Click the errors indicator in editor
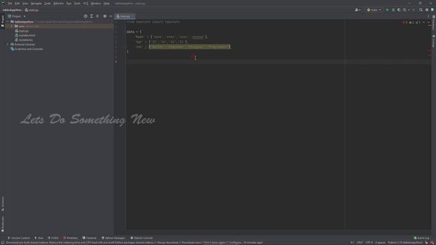Screen dimensions: 436x245 pyautogui.click(x=405, y=22)
